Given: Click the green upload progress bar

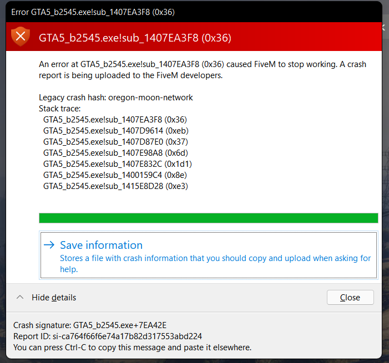Looking at the screenshot, I should pos(209,218).
